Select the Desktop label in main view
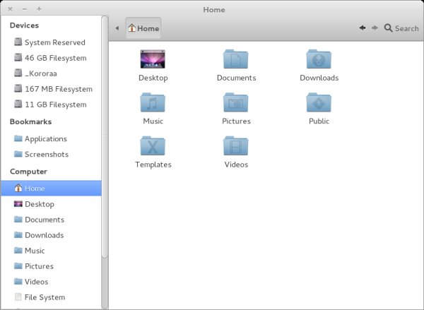Viewport: 424px width, 310px height. [x=153, y=78]
